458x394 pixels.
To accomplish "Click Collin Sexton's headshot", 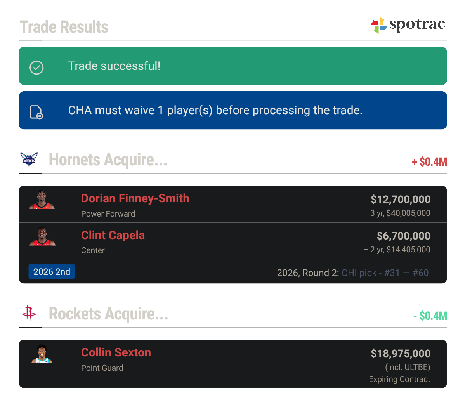I will pos(42,354).
